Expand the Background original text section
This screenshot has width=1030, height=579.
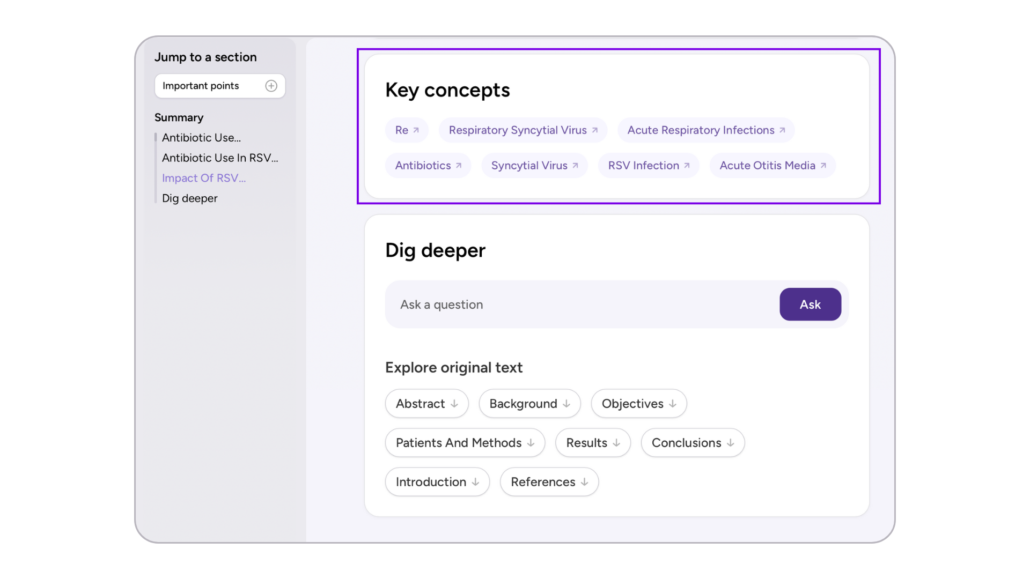(529, 404)
